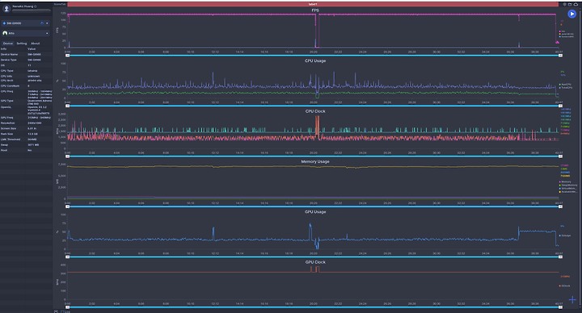Select the LMK Threshold row in info table
582x313 pixels.
(26, 140)
